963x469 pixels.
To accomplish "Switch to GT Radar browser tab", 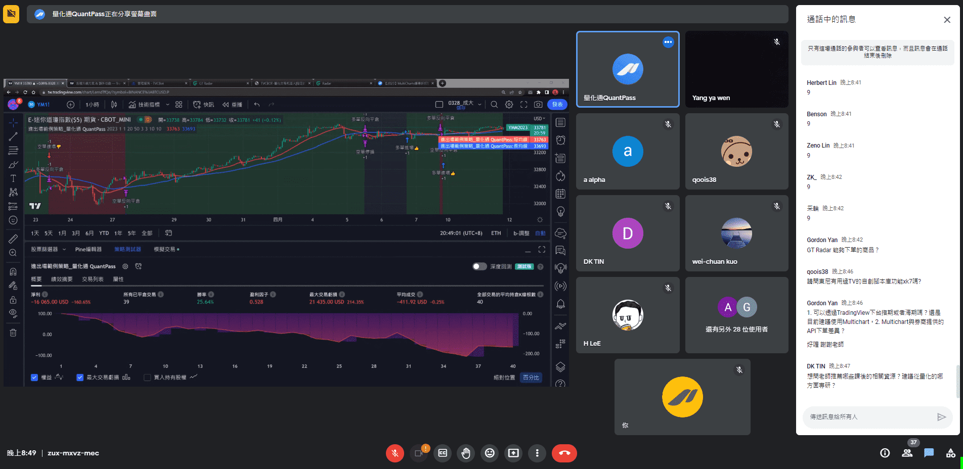I will point(221,83).
